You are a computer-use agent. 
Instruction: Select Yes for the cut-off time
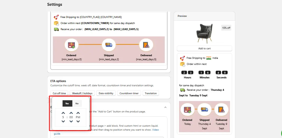click(67, 103)
